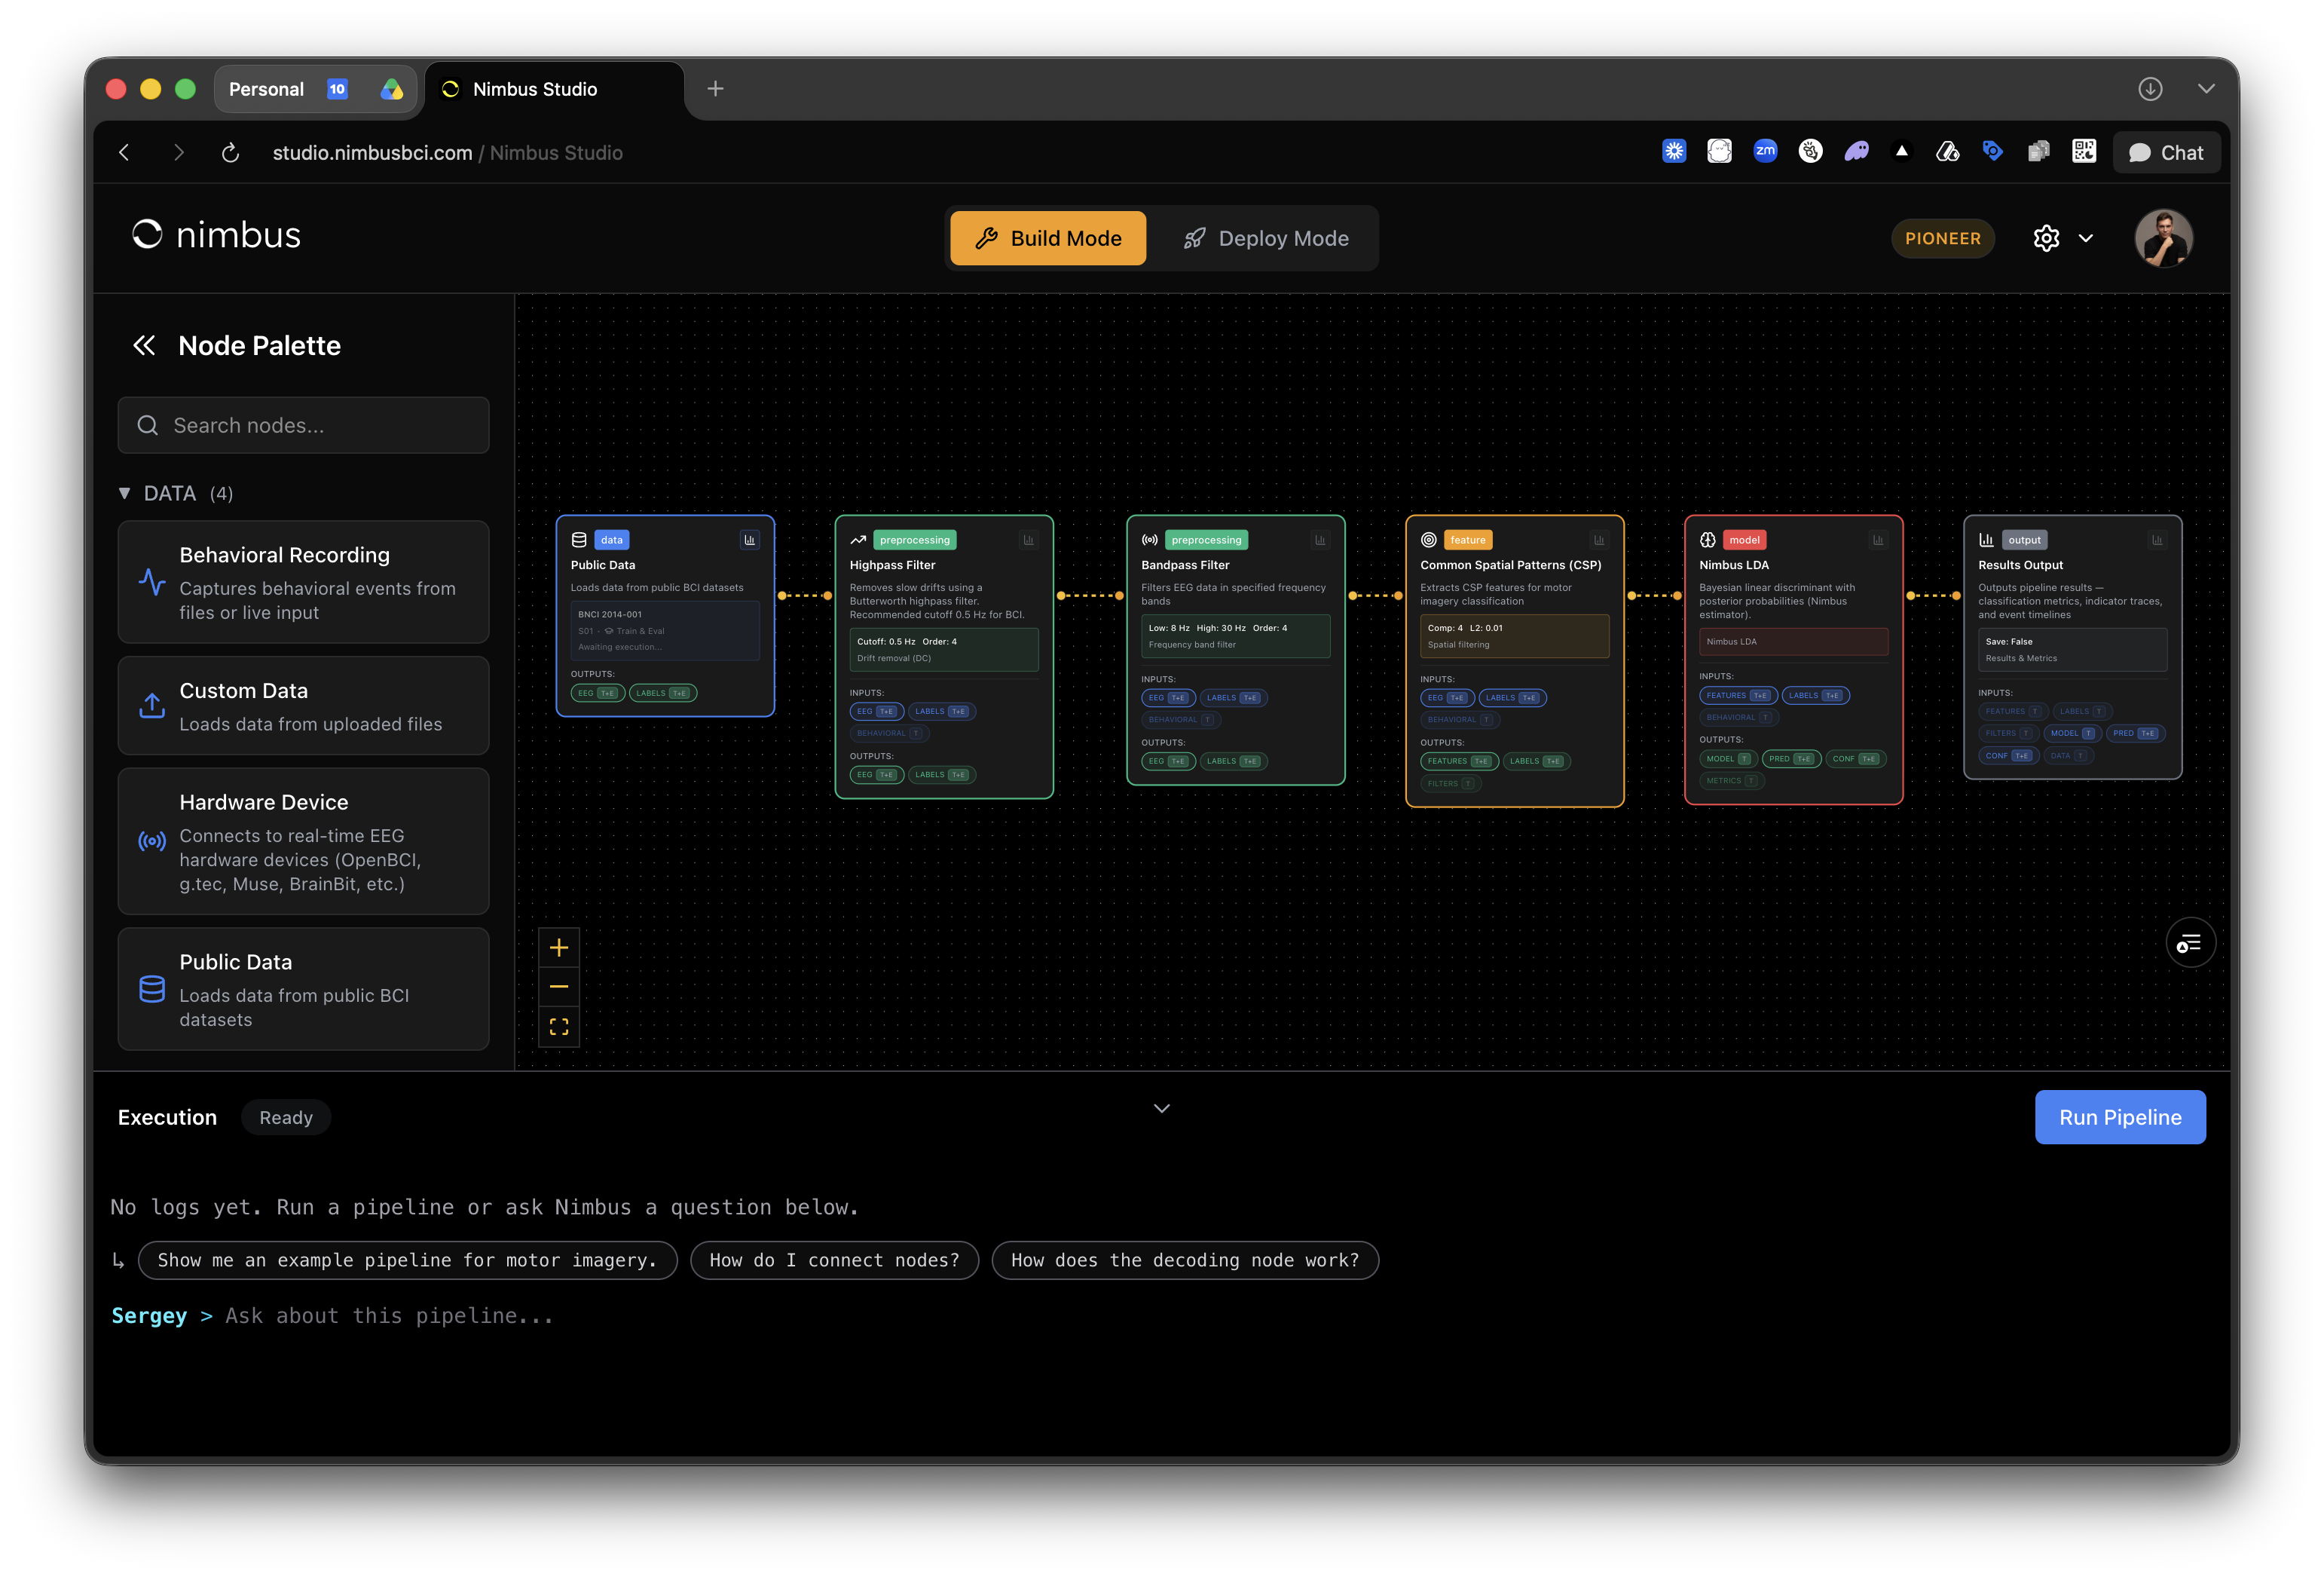Open the canvas options round button

(x=2190, y=942)
